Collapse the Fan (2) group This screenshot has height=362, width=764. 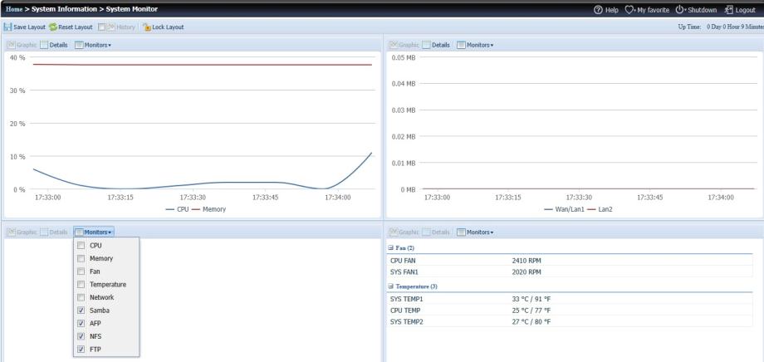point(391,248)
